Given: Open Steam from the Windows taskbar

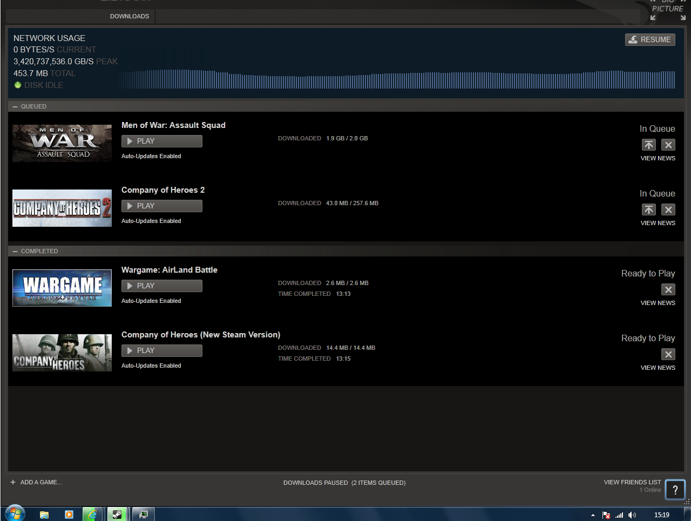Looking at the screenshot, I should coord(117,514).
